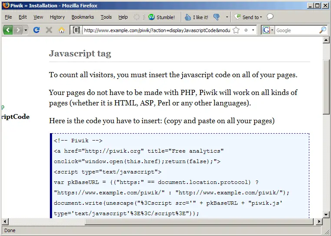Maximize the Firefox window
The width and height of the screenshot is (331, 236).
(317, 6)
